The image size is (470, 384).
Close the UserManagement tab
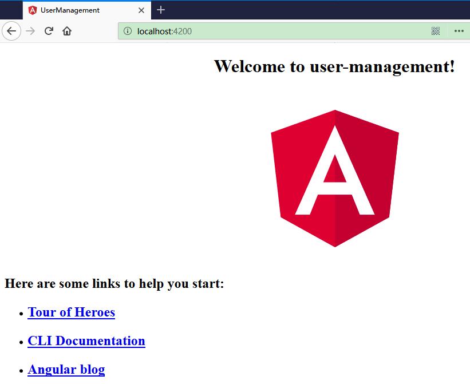pos(141,10)
